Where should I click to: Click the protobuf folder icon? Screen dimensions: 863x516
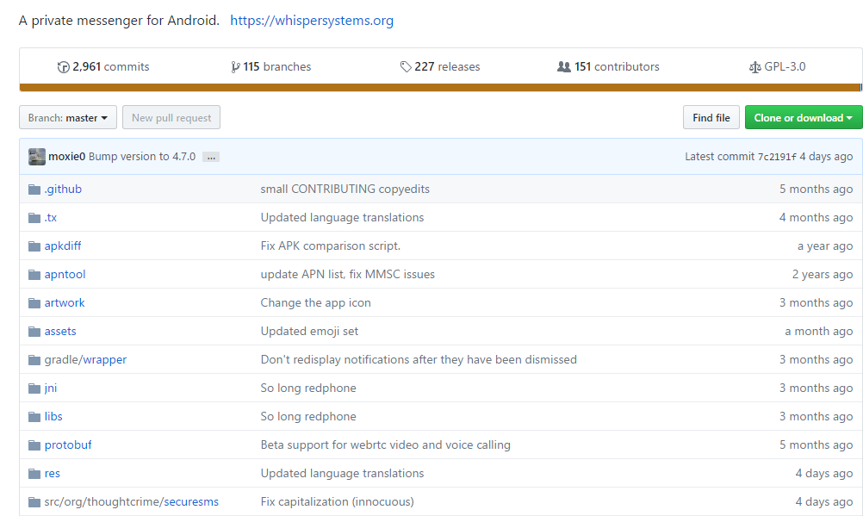pos(34,445)
